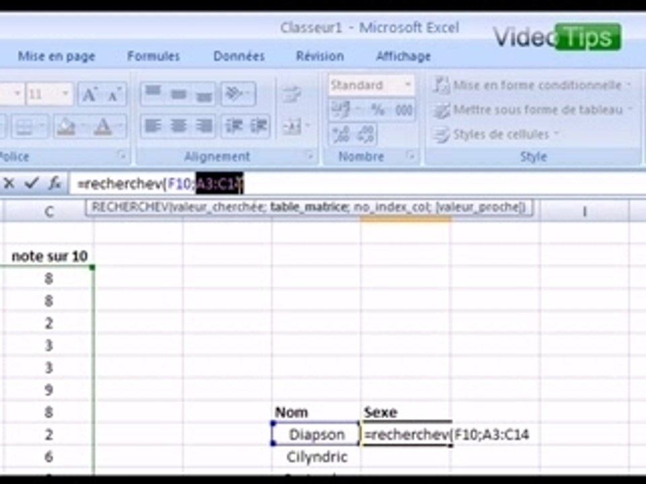Click valeur_cherchée argument in the tooltip
Image resolution: width=646 pixels, height=484 pixels.
218,207
